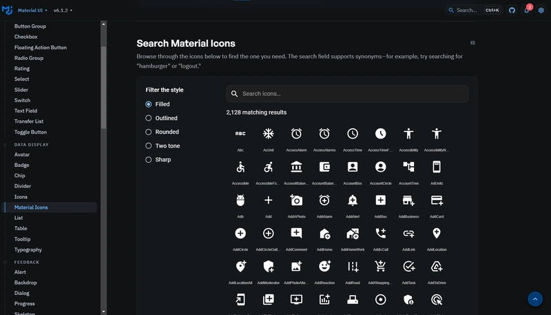551x315 pixels.
Task: Select the Abc icon
Action: pyautogui.click(x=240, y=134)
